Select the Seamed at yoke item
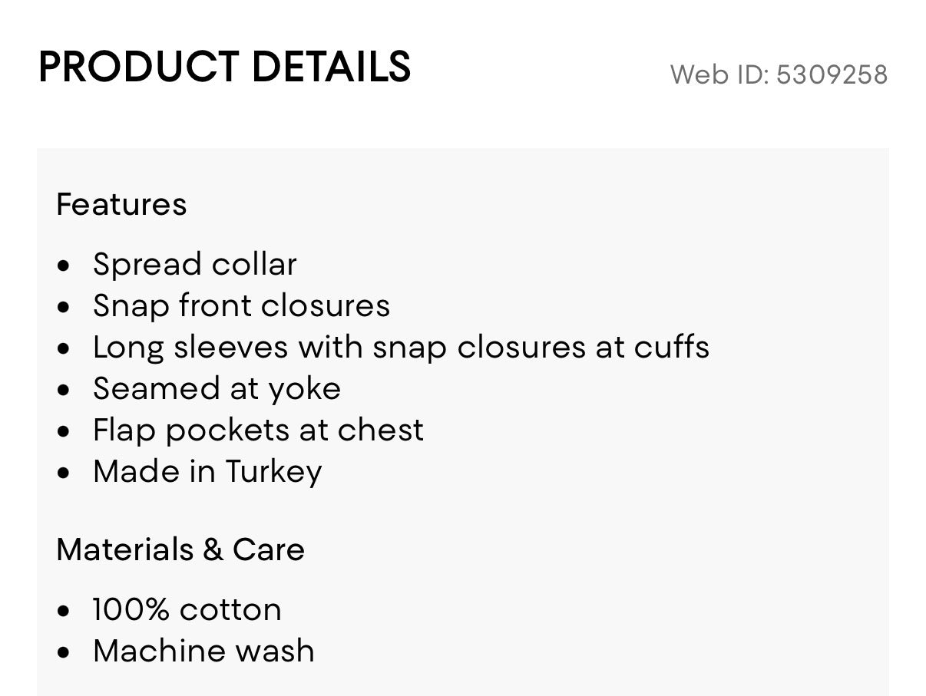 coord(217,388)
